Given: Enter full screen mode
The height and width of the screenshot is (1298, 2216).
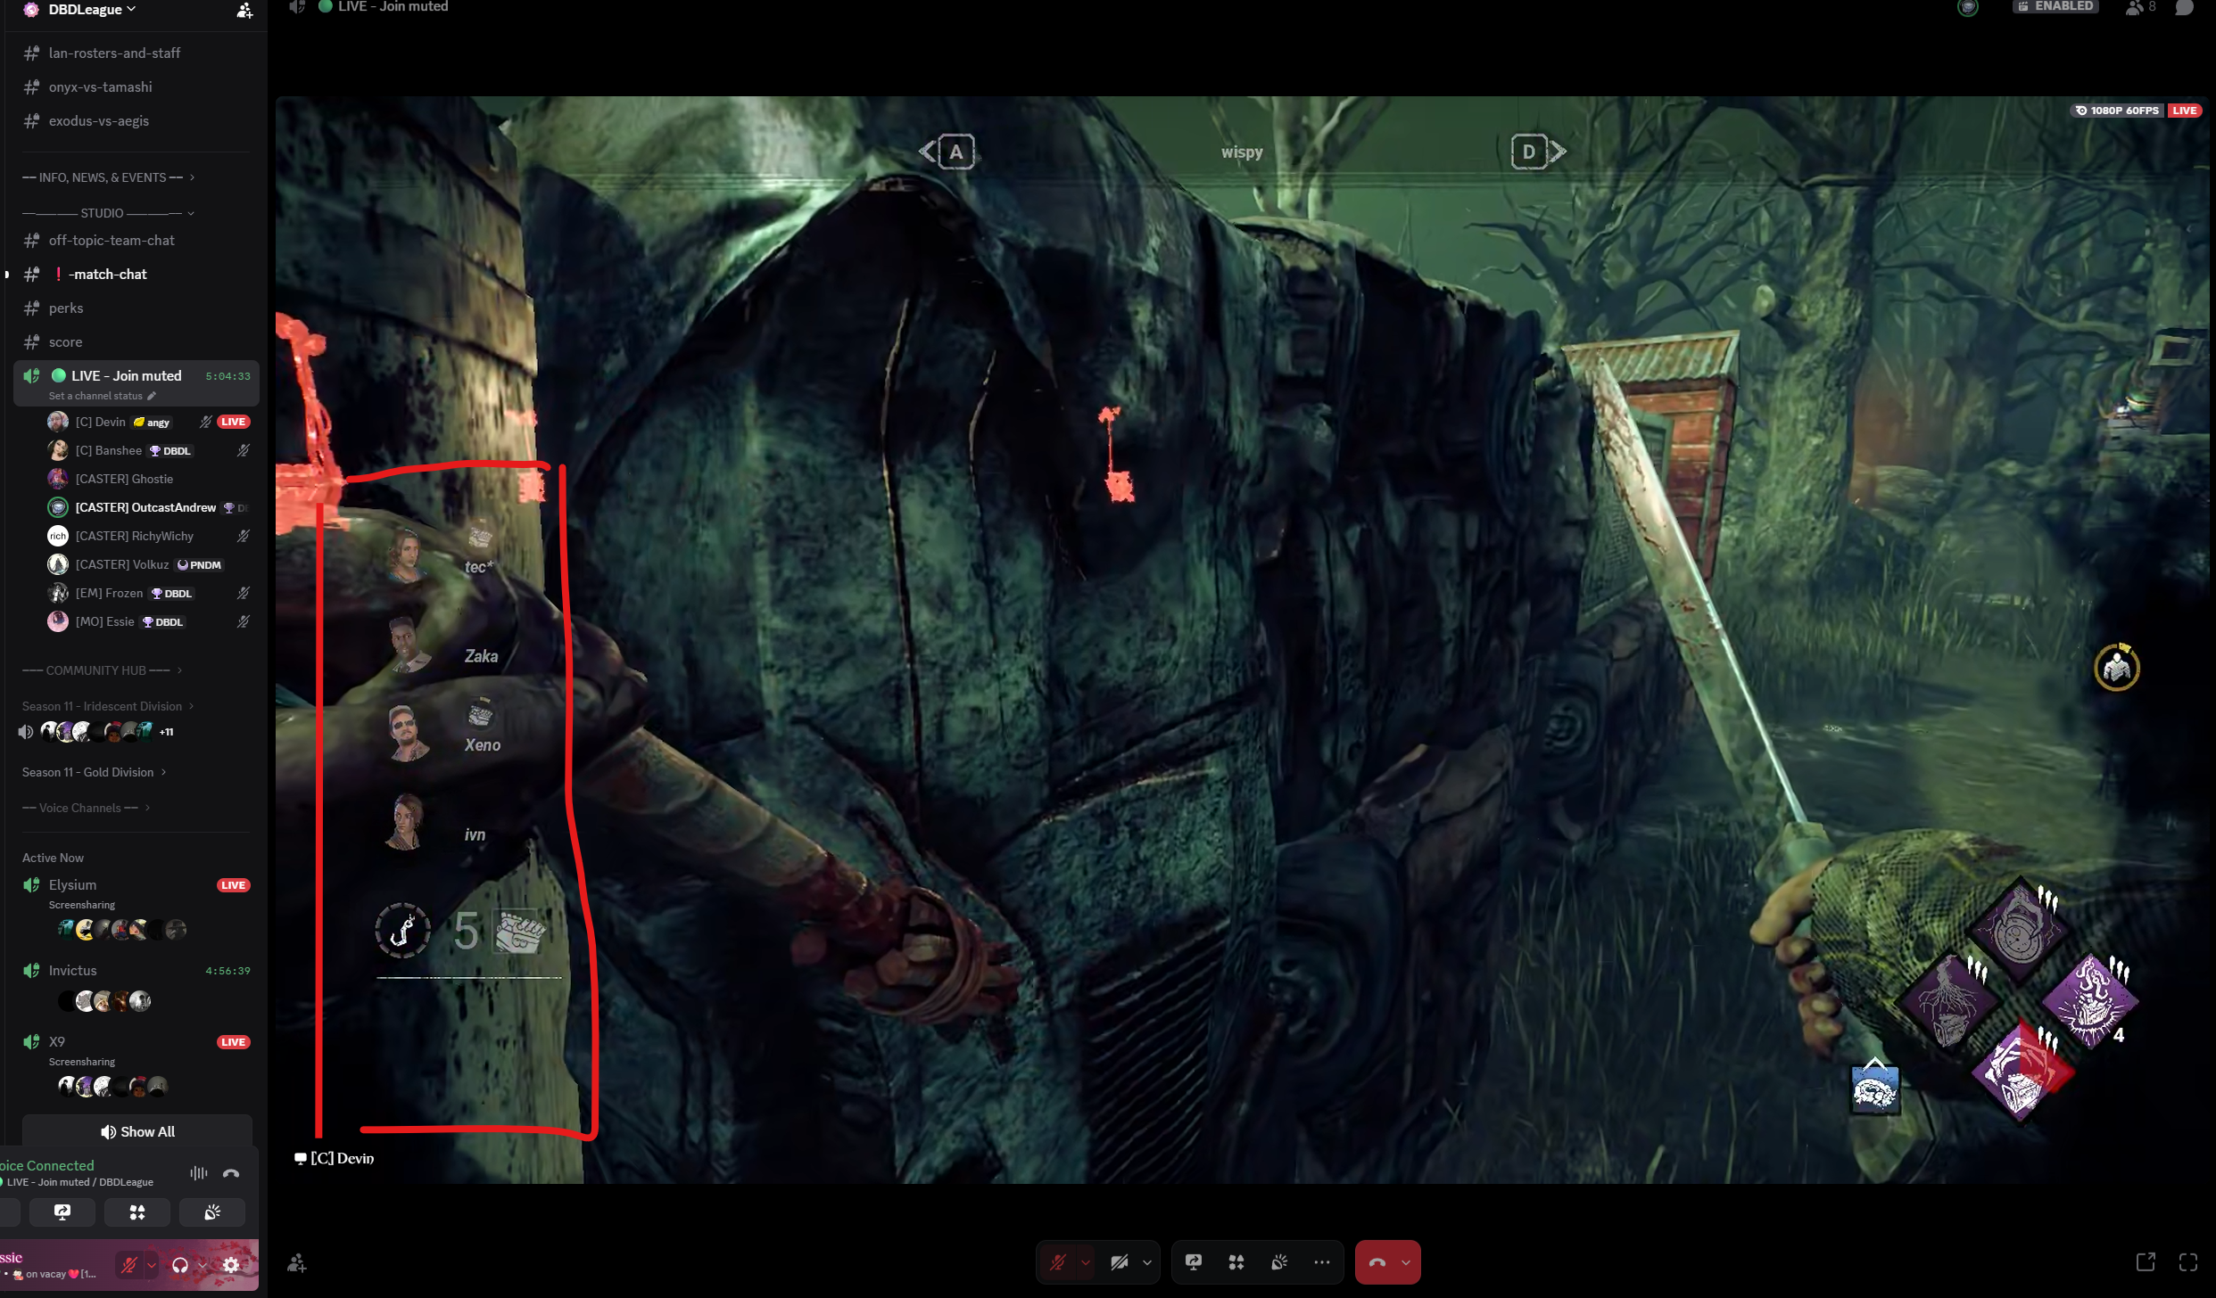Looking at the screenshot, I should (2188, 1262).
